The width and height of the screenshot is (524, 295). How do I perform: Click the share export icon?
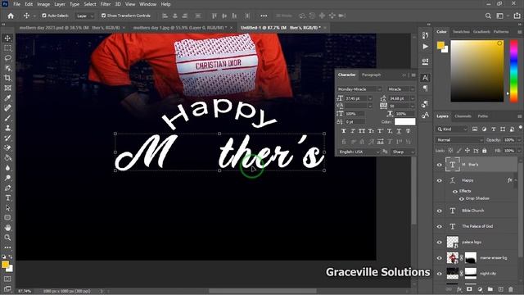point(517,16)
